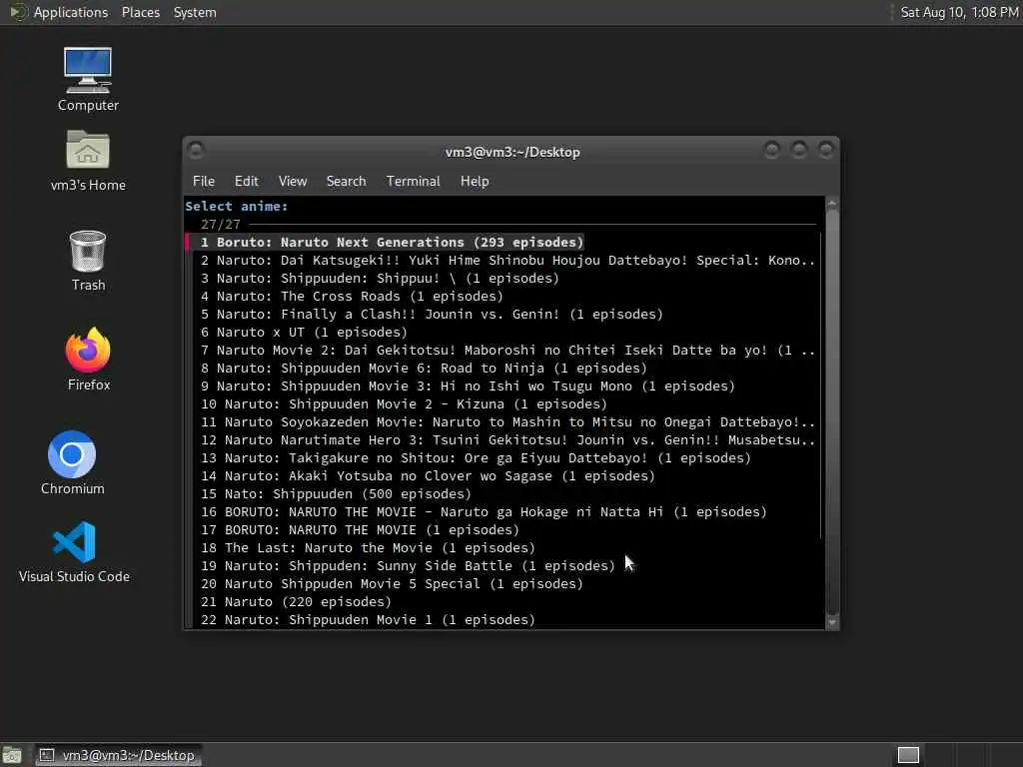Click the vm3@vm3:~/Desktop taskbar button
1023x767 pixels.
click(118, 755)
